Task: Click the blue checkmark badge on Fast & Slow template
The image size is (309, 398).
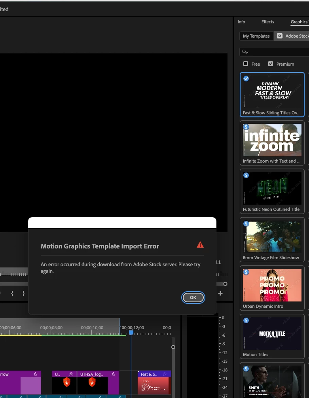Action: point(246,79)
